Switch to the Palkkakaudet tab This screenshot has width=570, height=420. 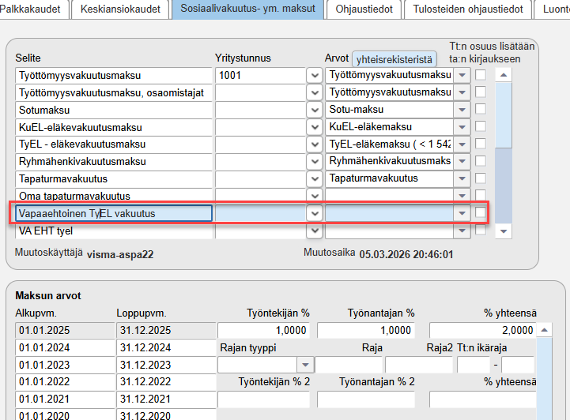[32, 9]
